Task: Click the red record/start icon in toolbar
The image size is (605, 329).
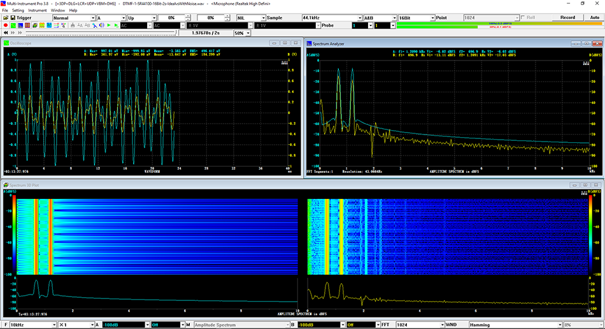Action: (6, 26)
